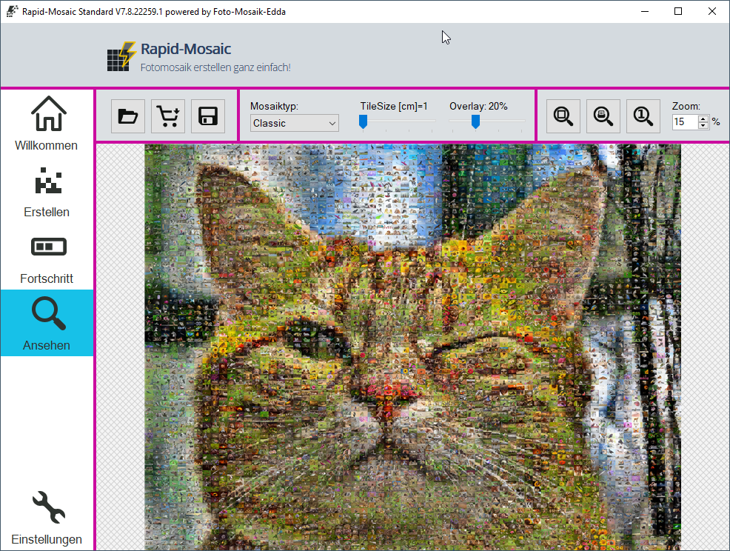Set zoom to 1:1 with magnifier icon

[x=643, y=116]
